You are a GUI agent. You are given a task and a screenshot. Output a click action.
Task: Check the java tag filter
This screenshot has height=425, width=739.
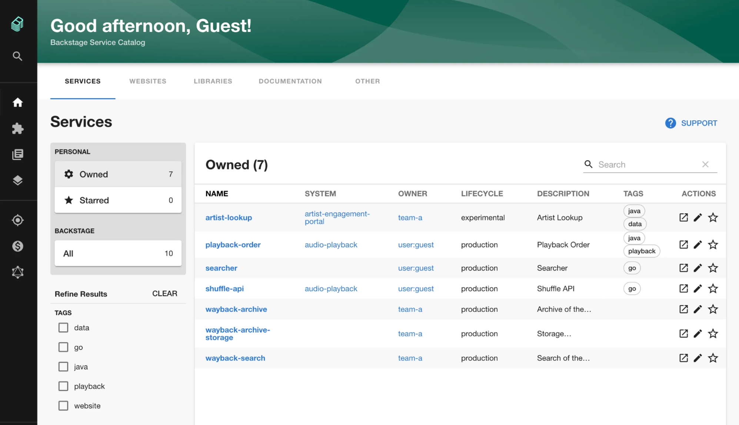[x=63, y=367]
